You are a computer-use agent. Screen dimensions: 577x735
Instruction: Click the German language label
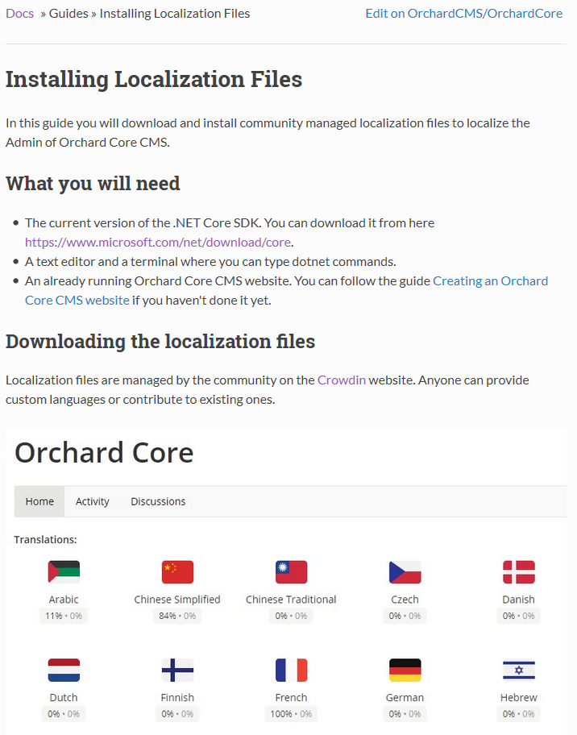pos(405,697)
